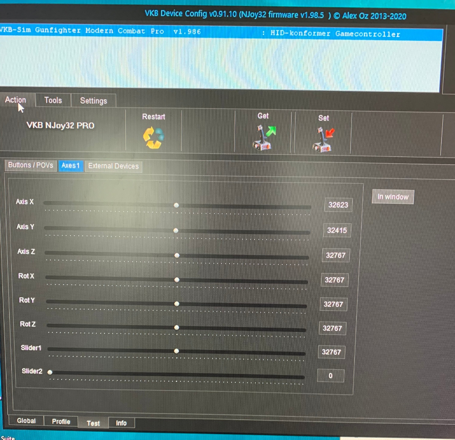Select the Axes1 tab
The image size is (455, 440).
pyautogui.click(x=70, y=166)
